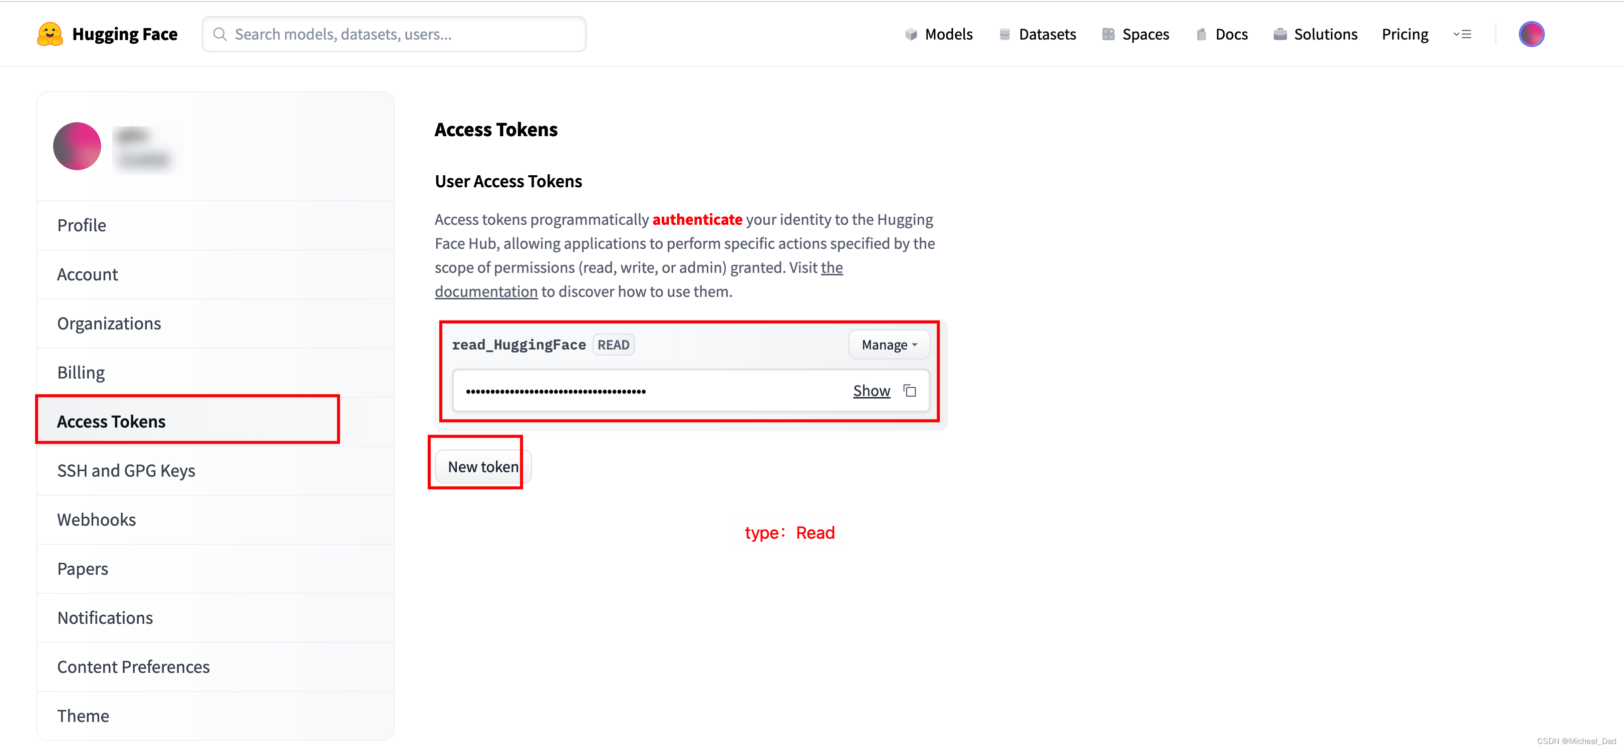Click the Hugging Face brand name
This screenshot has width=1624, height=750.
125,34
